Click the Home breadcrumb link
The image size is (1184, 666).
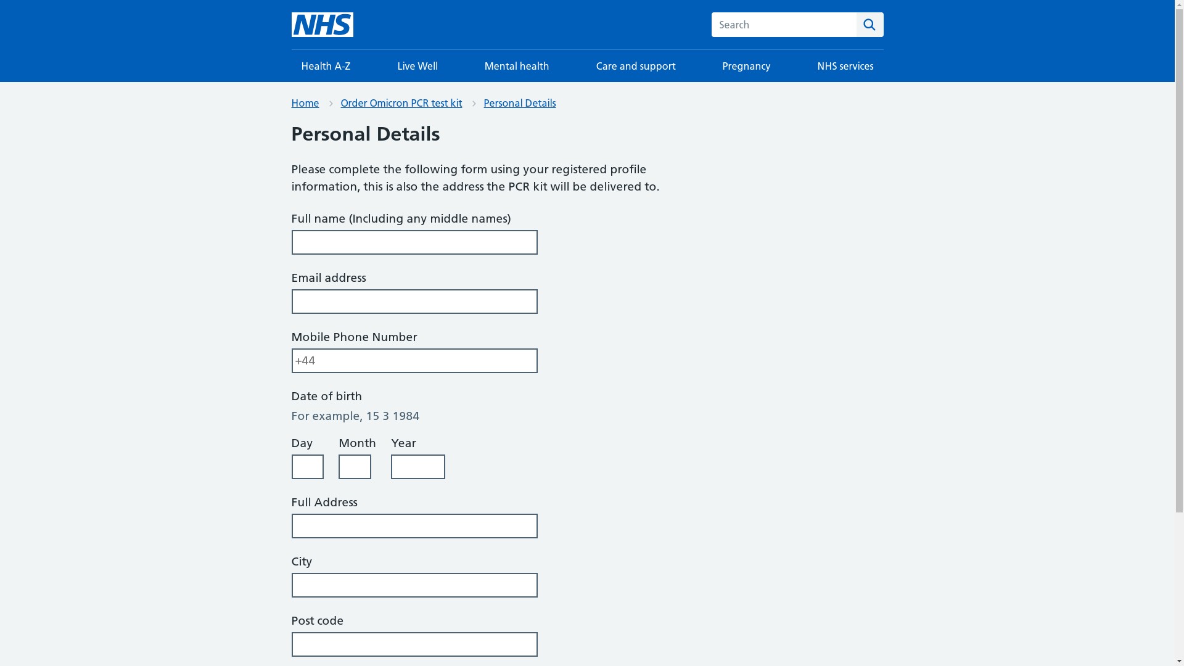[x=305, y=103]
